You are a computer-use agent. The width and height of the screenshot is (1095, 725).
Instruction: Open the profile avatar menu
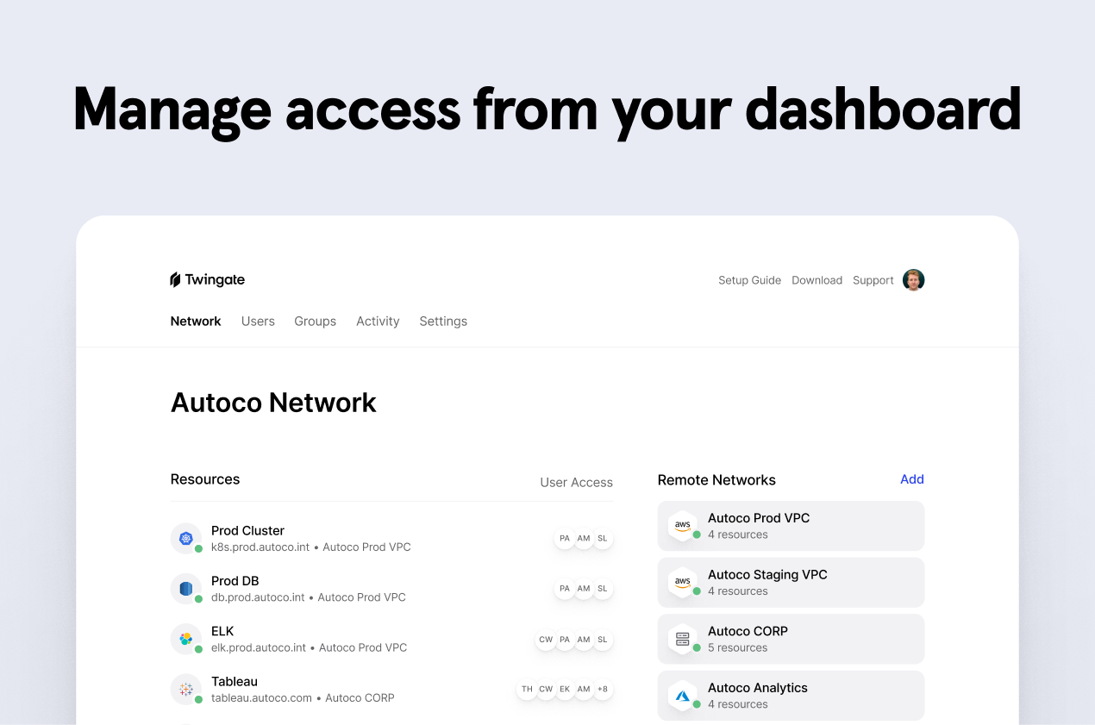913,279
